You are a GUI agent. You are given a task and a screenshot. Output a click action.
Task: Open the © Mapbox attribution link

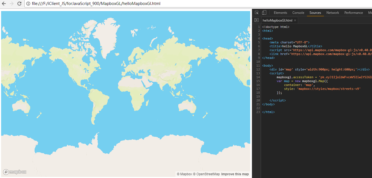click(184, 174)
